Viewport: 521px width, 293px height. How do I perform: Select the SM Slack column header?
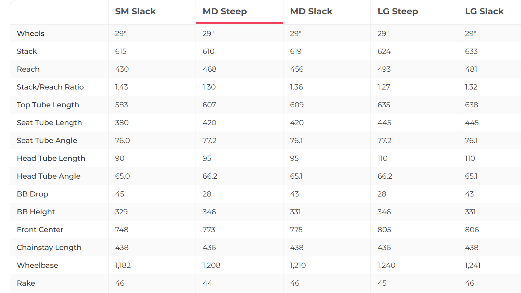[135, 12]
